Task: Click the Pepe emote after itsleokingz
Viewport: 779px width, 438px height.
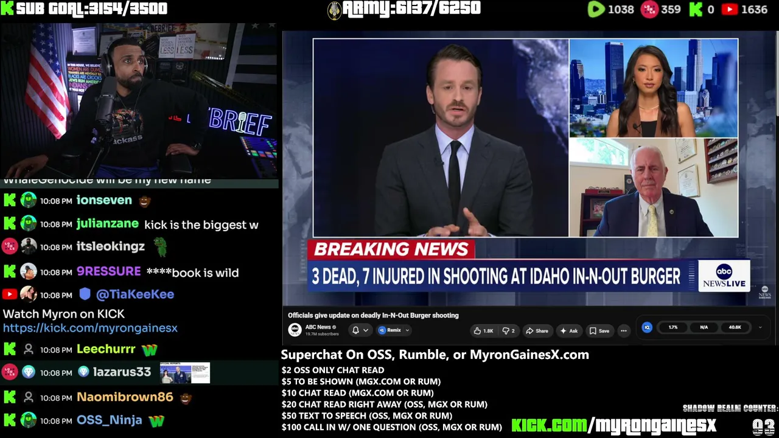Action: coord(159,246)
